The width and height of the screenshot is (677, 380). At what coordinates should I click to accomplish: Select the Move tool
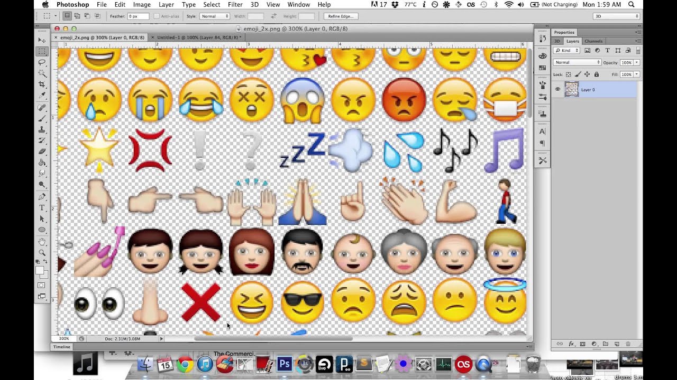(x=42, y=40)
